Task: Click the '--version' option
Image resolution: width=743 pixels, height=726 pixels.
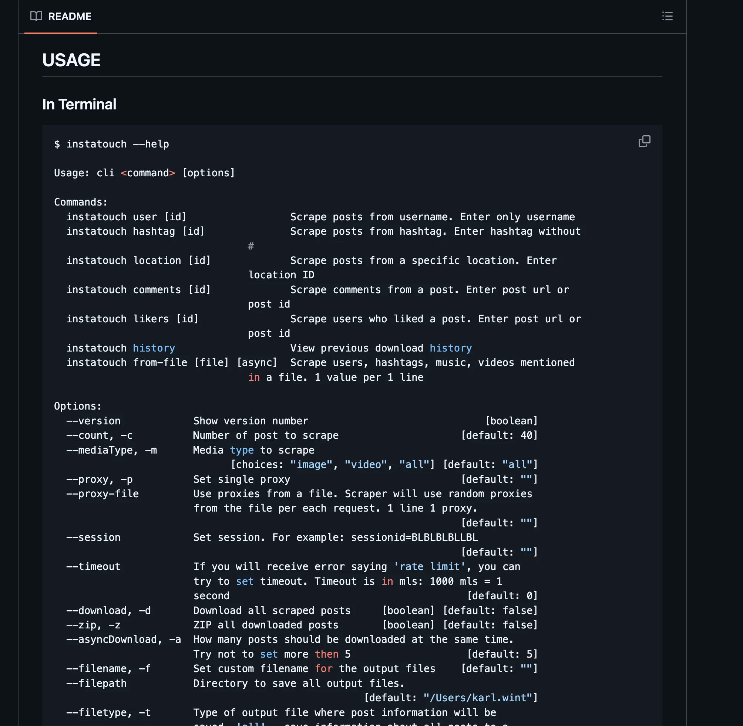Action: [94, 421]
